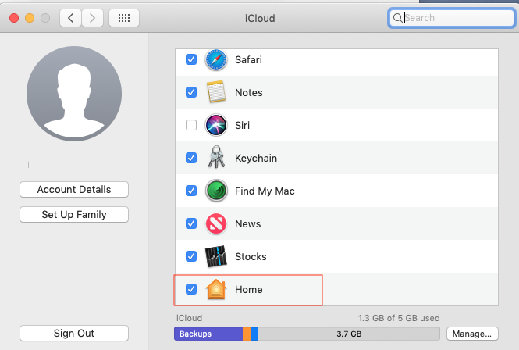Click the Home label text
This screenshot has width=519, height=350.
(249, 289)
